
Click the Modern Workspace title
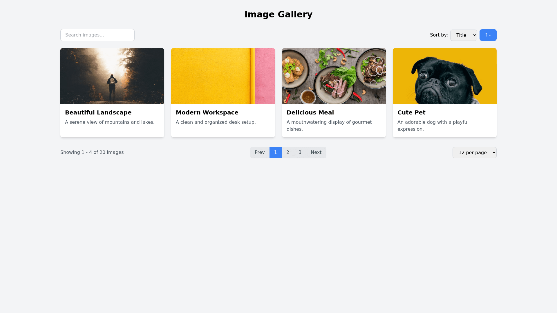pos(207,112)
